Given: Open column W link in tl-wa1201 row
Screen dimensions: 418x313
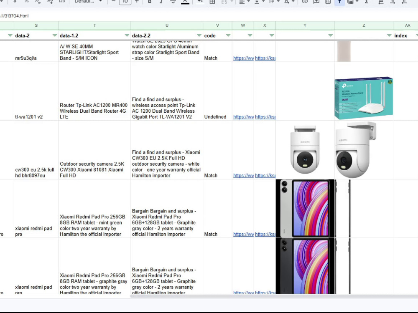Looking at the screenshot, I should coord(243,117).
